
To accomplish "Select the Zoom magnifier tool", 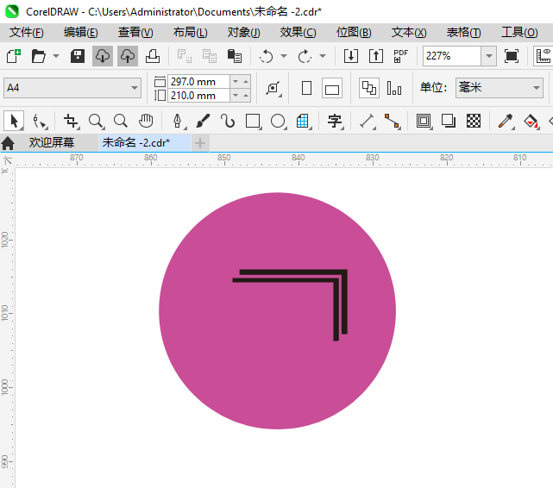I will 96,122.
